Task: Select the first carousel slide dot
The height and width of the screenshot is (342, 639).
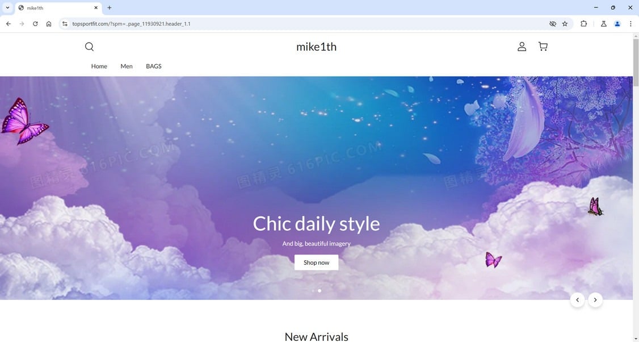Action: coord(313,290)
